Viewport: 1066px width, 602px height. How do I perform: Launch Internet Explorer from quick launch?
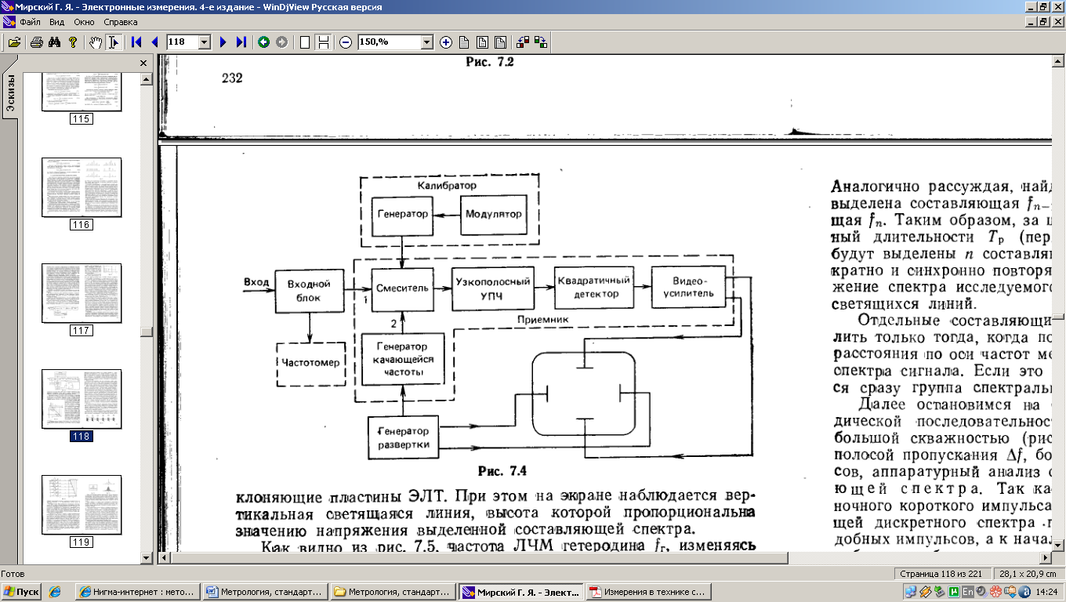pos(54,592)
